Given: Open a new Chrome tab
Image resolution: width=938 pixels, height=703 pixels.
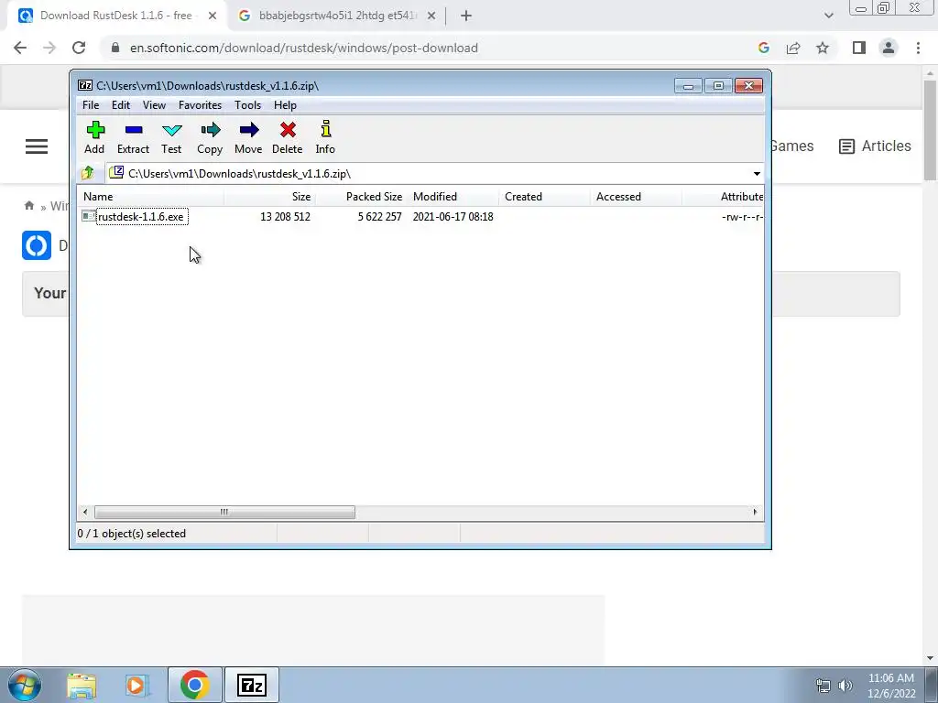Looking at the screenshot, I should [466, 16].
